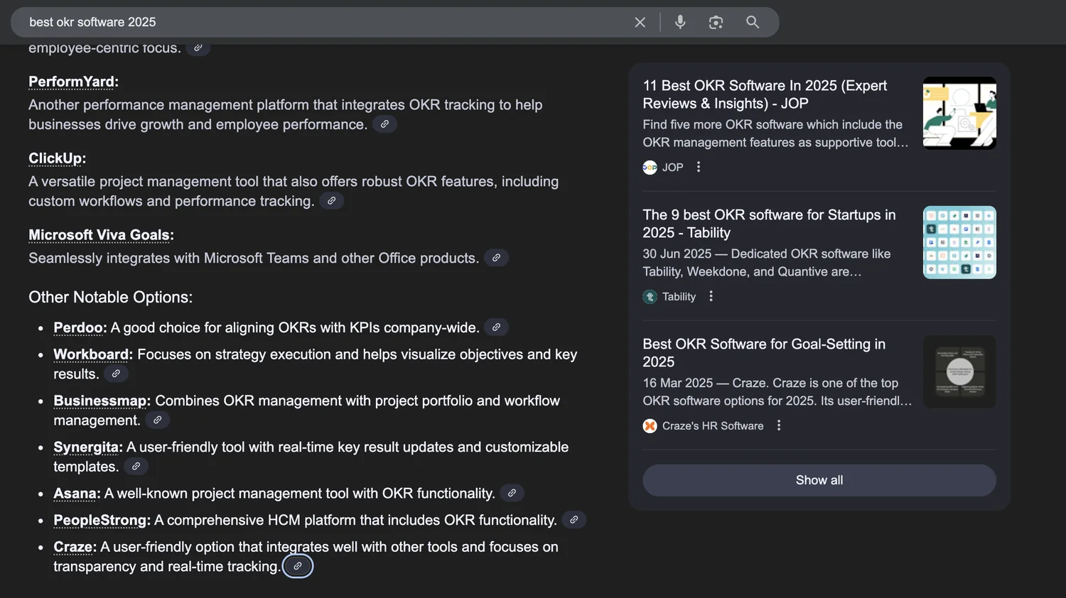
Task: Click the JOP article thumbnail image
Action: [x=959, y=113]
